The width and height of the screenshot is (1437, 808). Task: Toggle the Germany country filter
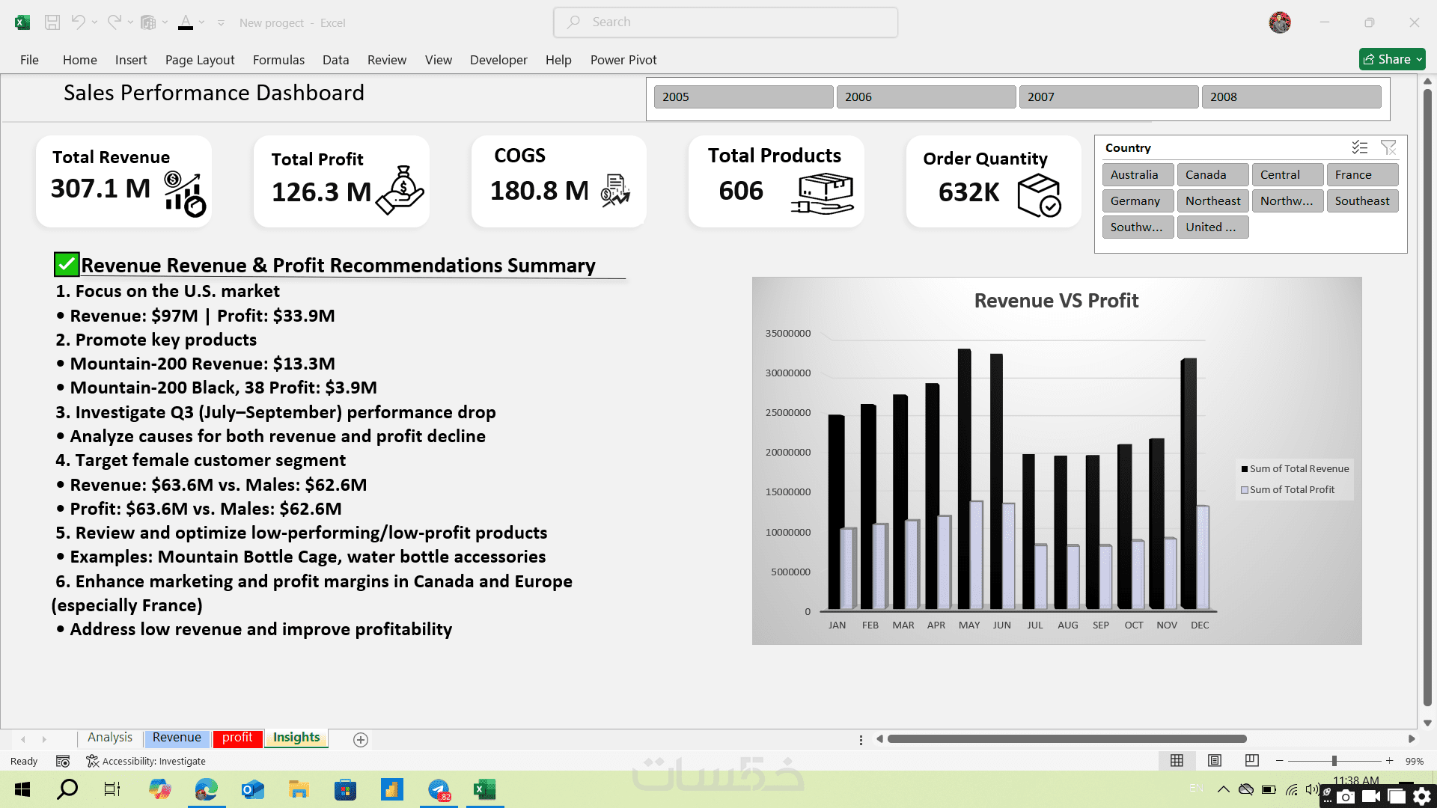[1137, 201]
